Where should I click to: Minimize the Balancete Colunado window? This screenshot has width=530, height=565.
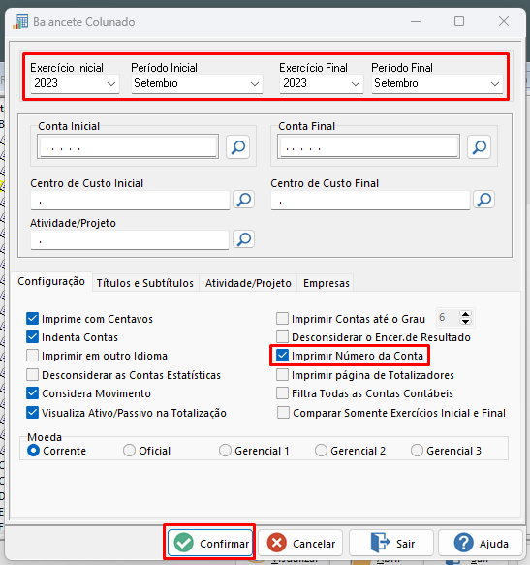[x=416, y=21]
